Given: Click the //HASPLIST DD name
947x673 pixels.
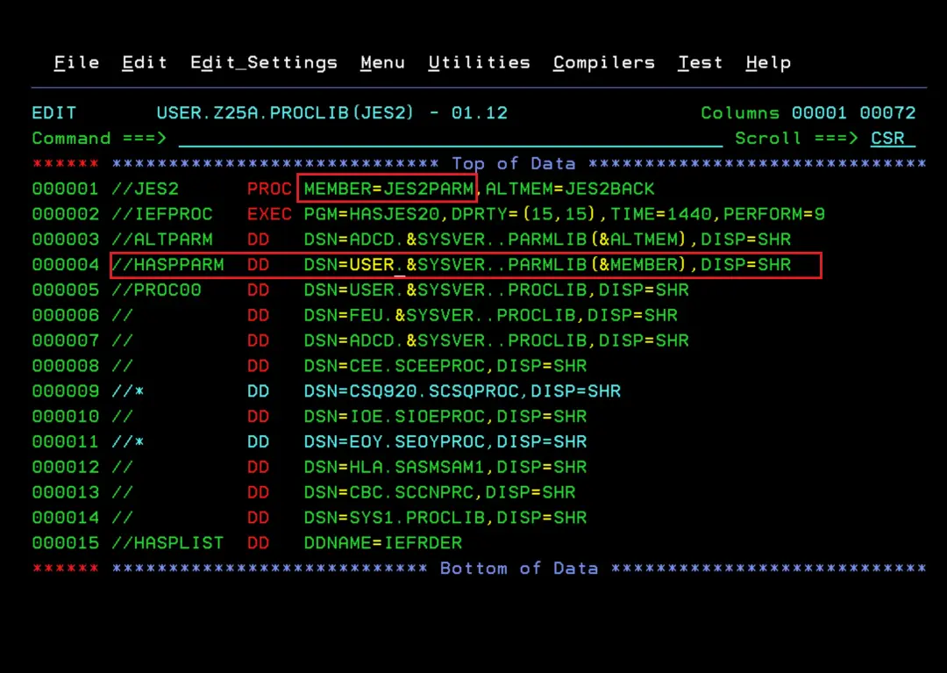Looking at the screenshot, I should [x=167, y=544].
